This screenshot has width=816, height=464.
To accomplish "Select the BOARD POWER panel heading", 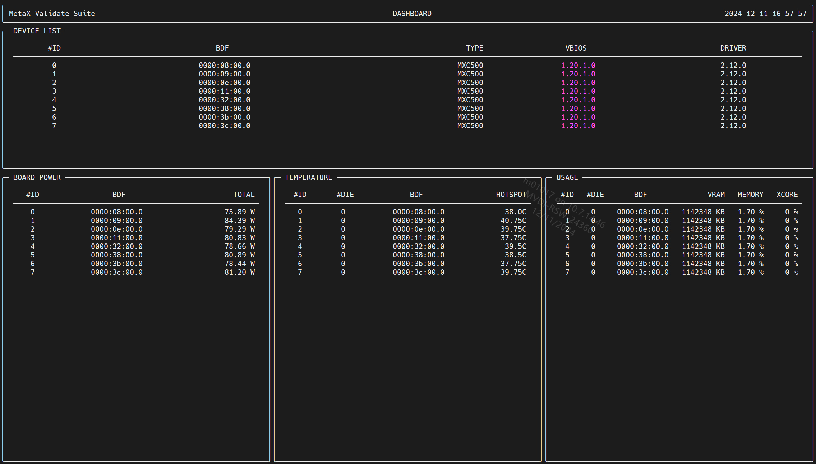I will (x=37, y=177).
